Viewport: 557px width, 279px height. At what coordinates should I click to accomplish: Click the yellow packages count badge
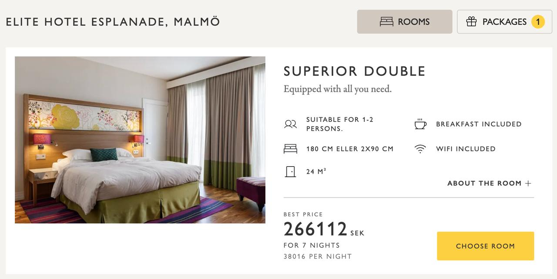coord(538,22)
